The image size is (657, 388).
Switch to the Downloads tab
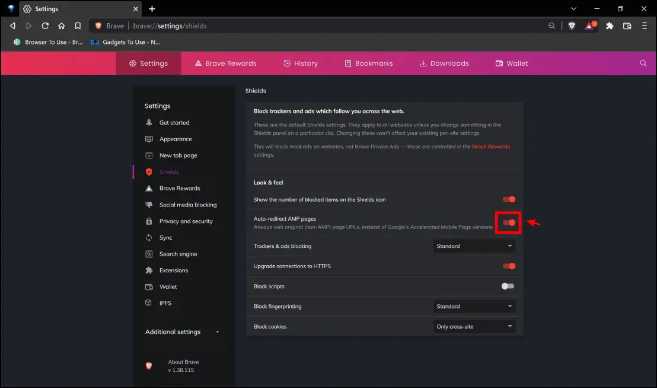tap(444, 63)
